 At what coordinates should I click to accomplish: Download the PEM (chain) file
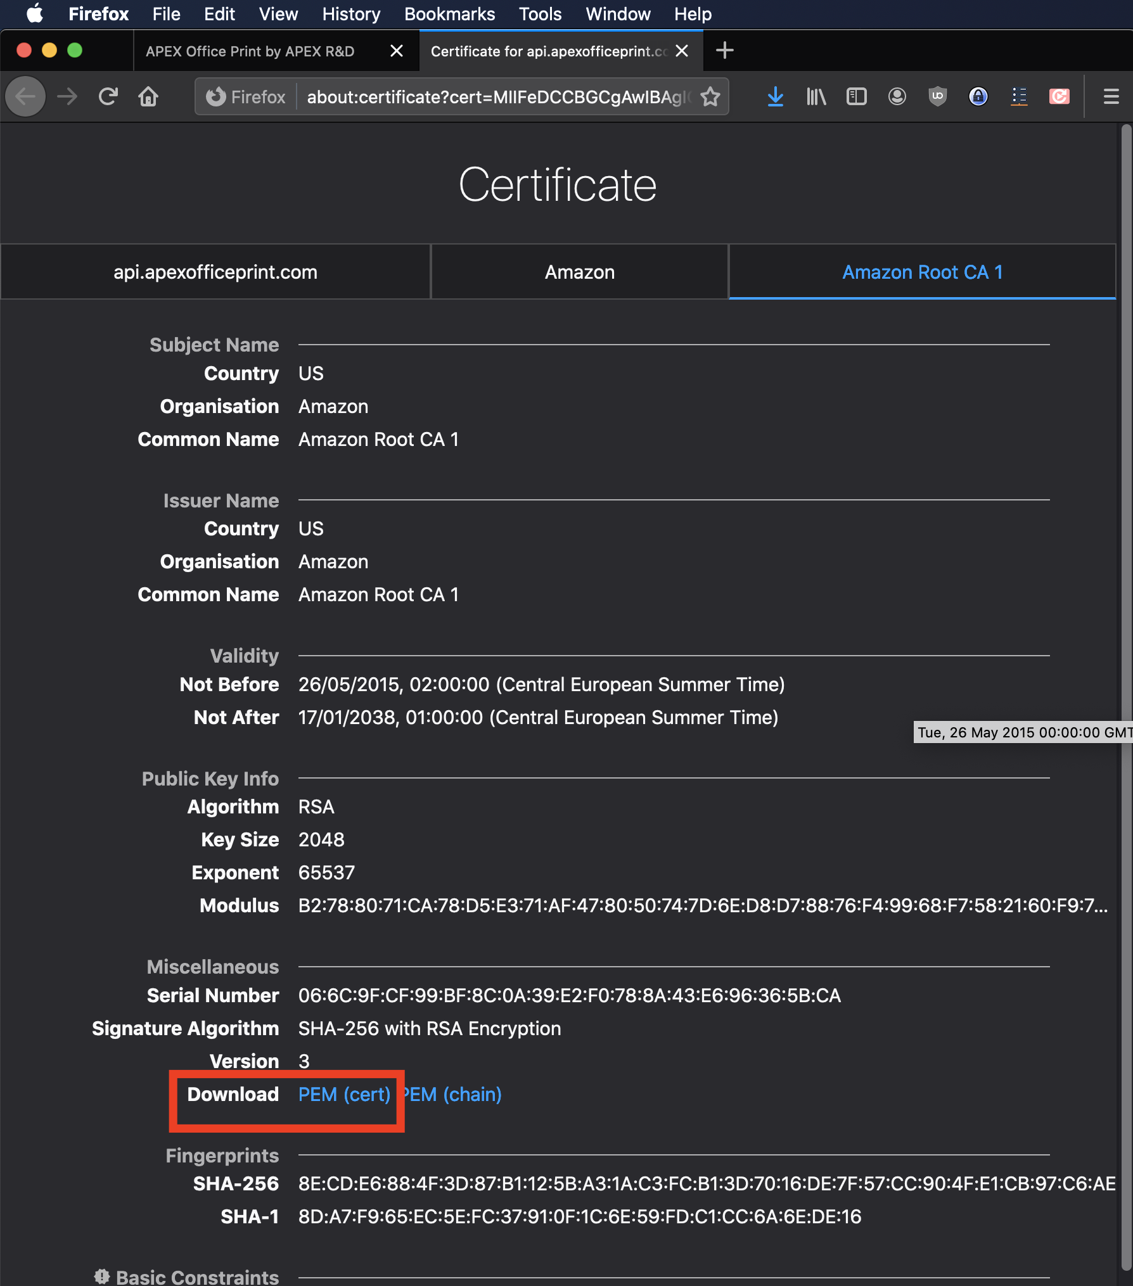click(452, 1094)
